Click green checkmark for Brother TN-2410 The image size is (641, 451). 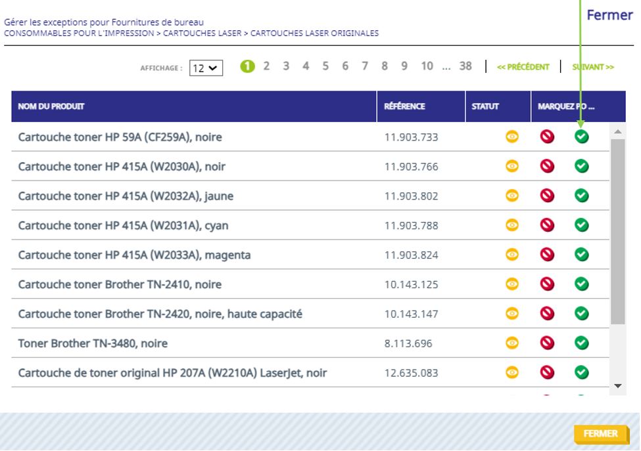tap(581, 284)
